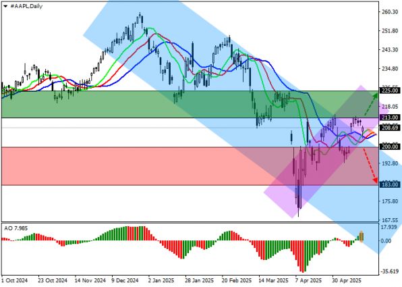402x287 pixels.
Task: Click the 218.05 price axis value
Action: coord(390,107)
